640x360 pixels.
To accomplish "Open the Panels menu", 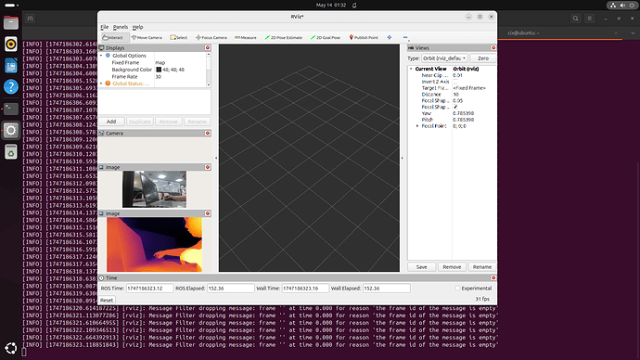I will pos(121,27).
